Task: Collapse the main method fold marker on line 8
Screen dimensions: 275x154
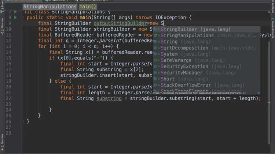Action: point(22,18)
